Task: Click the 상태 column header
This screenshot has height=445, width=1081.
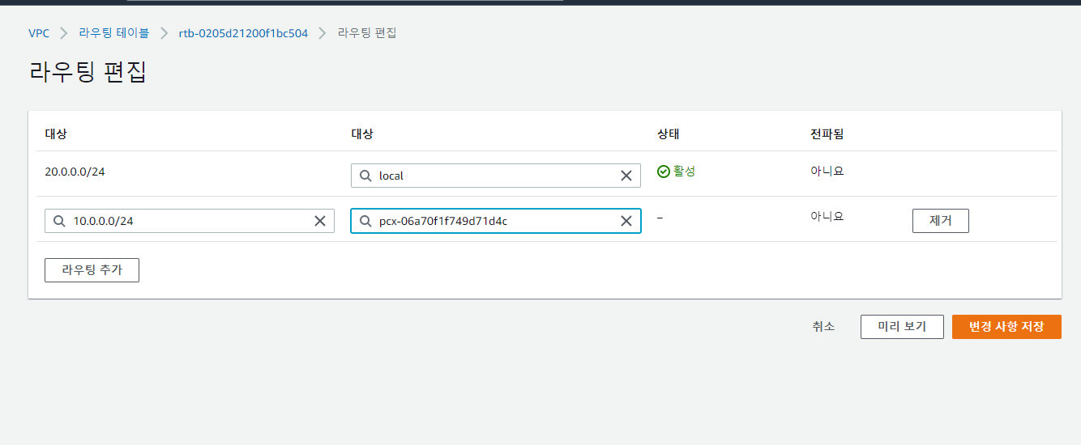Action: 669,134
